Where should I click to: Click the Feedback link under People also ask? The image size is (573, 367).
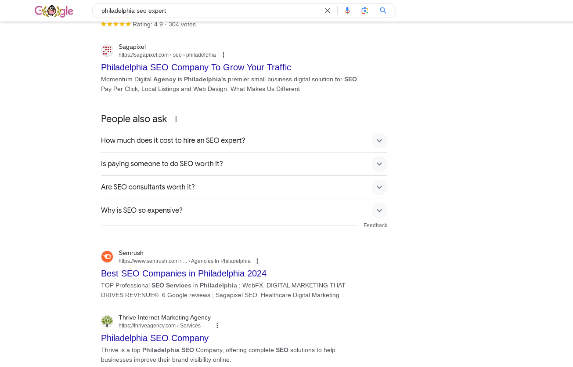coord(375,225)
